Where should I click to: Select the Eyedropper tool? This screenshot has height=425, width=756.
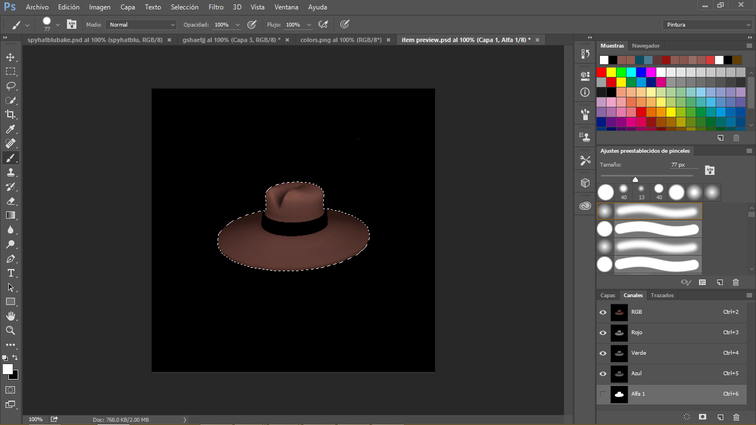click(x=11, y=129)
